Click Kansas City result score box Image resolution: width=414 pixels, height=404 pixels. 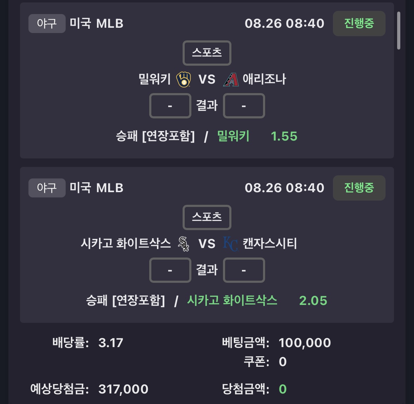(x=244, y=270)
